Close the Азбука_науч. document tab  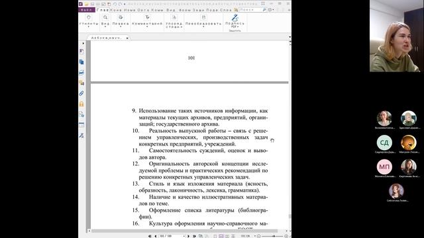click(x=127, y=38)
